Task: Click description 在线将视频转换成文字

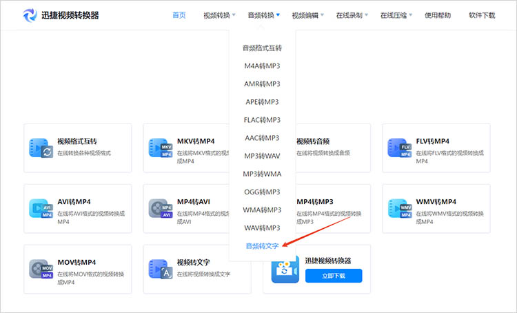Action: [204, 274]
